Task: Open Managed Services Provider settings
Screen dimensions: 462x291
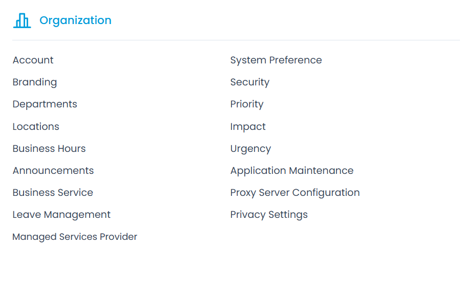Action: (75, 237)
